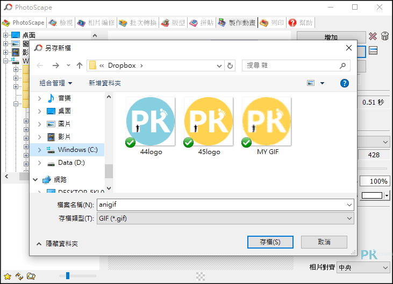393x284 pixels.
Task: Go back in the save dialog
Action: point(40,65)
